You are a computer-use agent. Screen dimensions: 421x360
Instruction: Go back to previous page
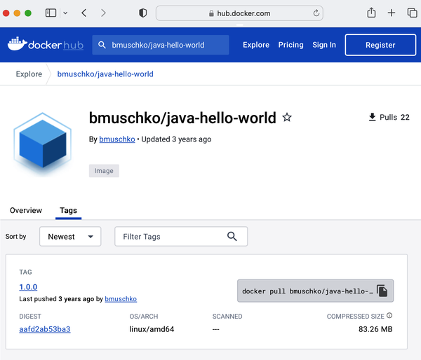[84, 13]
